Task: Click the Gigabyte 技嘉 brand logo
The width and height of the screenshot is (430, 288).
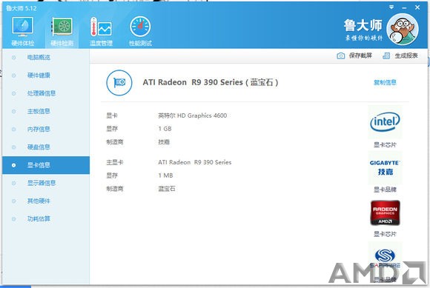Action: tap(385, 167)
